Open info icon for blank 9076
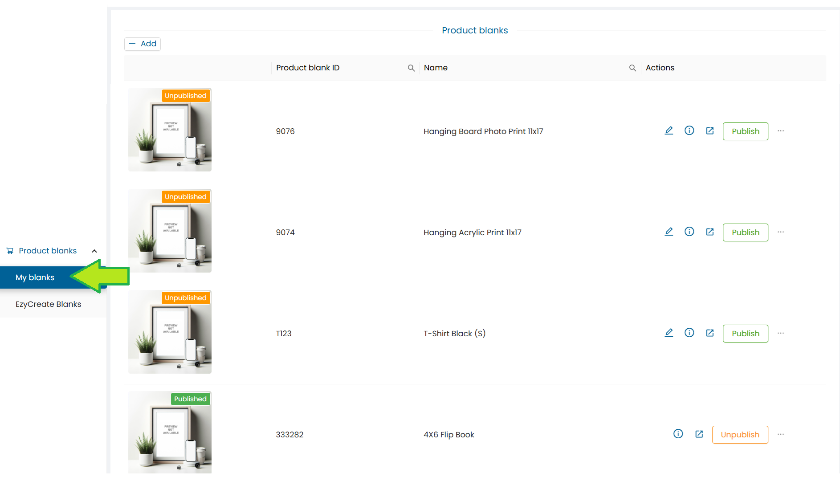This screenshot has height=477, width=840. pos(689,131)
